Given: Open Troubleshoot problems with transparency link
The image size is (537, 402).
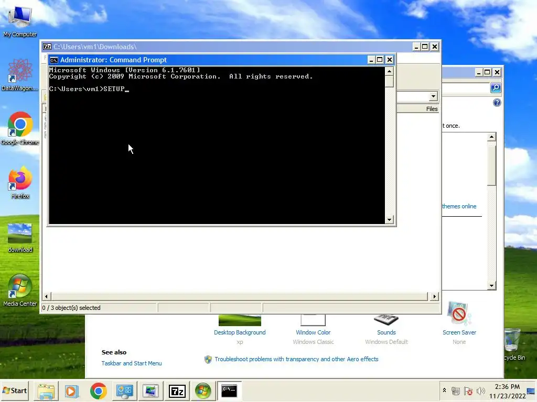Looking at the screenshot, I should tap(296, 359).
